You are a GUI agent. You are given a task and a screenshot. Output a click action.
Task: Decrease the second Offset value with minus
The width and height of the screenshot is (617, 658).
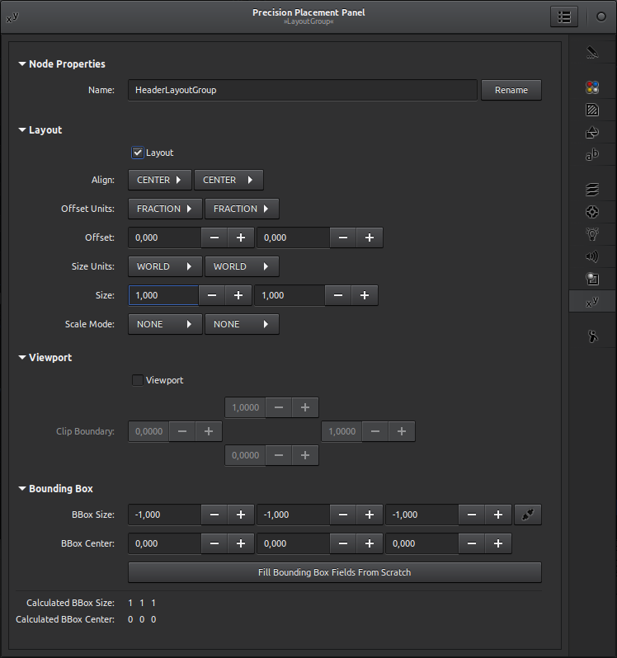(x=343, y=237)
